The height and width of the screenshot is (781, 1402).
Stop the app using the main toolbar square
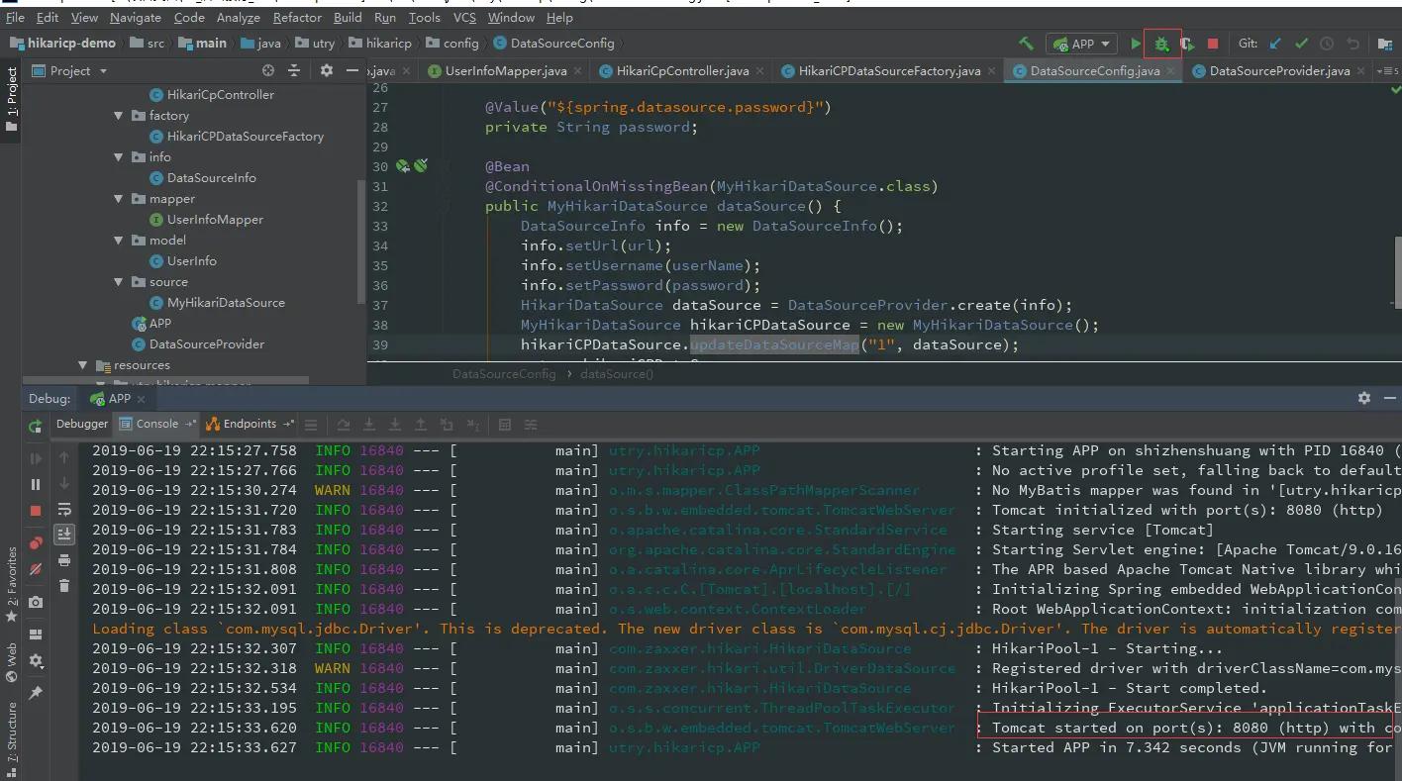tap(1212, 44)
